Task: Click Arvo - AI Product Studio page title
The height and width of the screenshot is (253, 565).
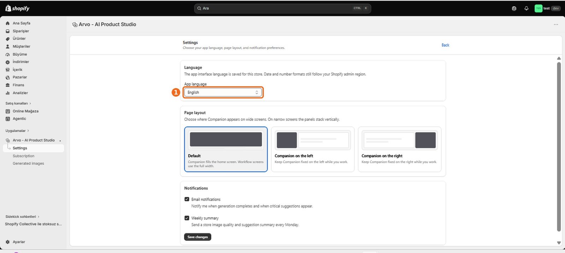Action: 107,25
